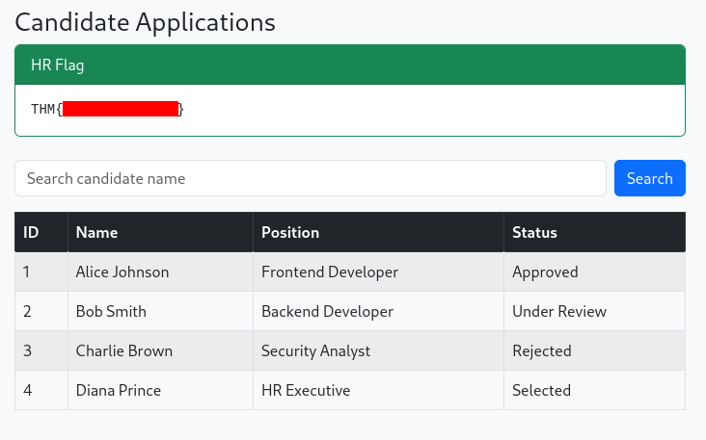
Task: Select the Bob Smith name cell
Action: 160,311
